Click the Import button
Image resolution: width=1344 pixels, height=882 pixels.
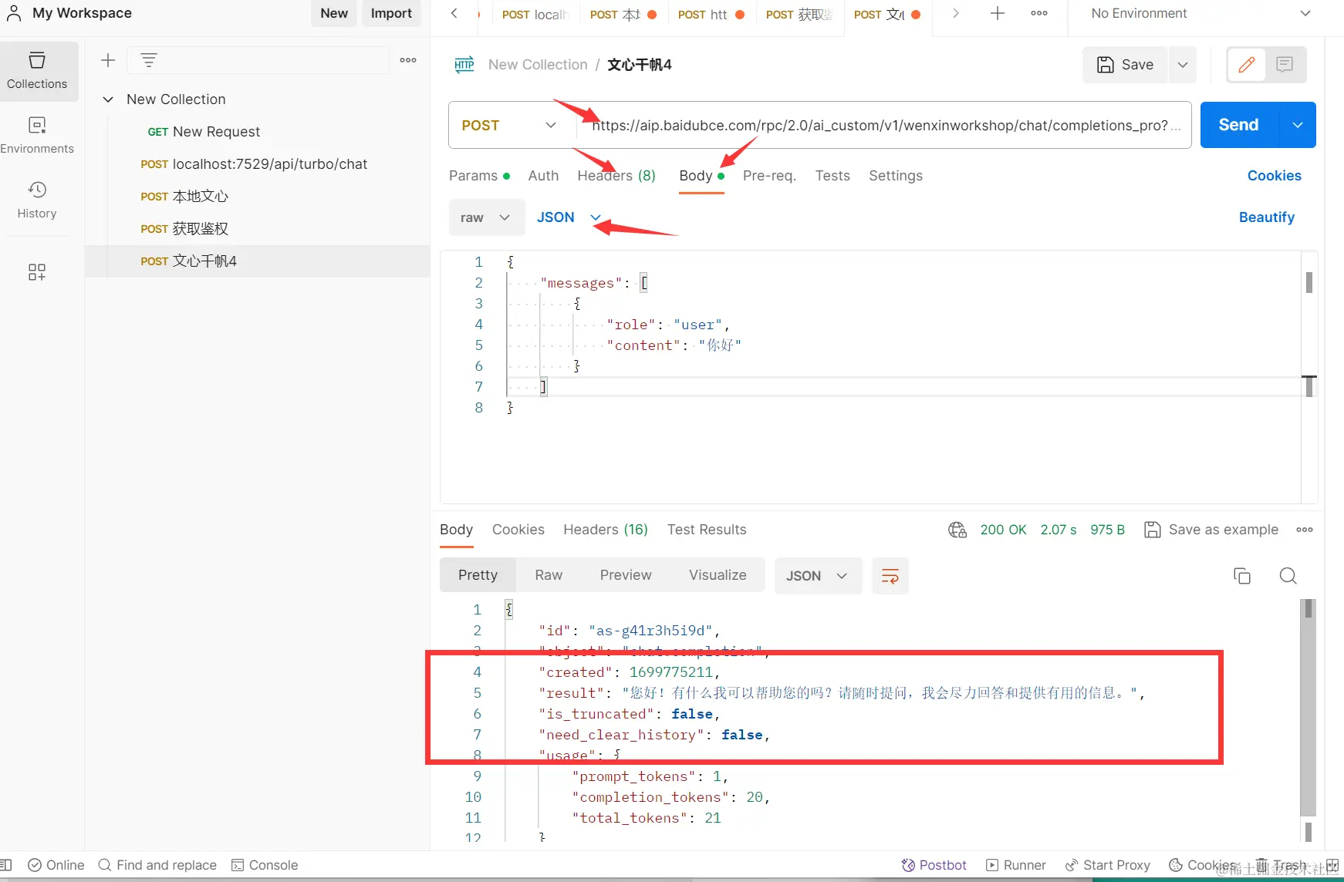pos(391,13)
